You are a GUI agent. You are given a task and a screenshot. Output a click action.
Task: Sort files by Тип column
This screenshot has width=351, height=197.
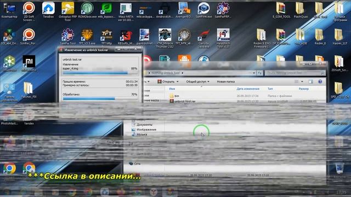click(270, 89)
